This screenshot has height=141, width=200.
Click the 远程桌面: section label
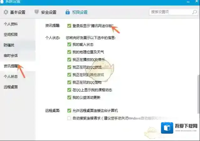click(53, 110)
